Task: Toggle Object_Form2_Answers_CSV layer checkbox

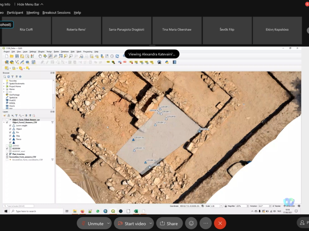Action: 7,122
